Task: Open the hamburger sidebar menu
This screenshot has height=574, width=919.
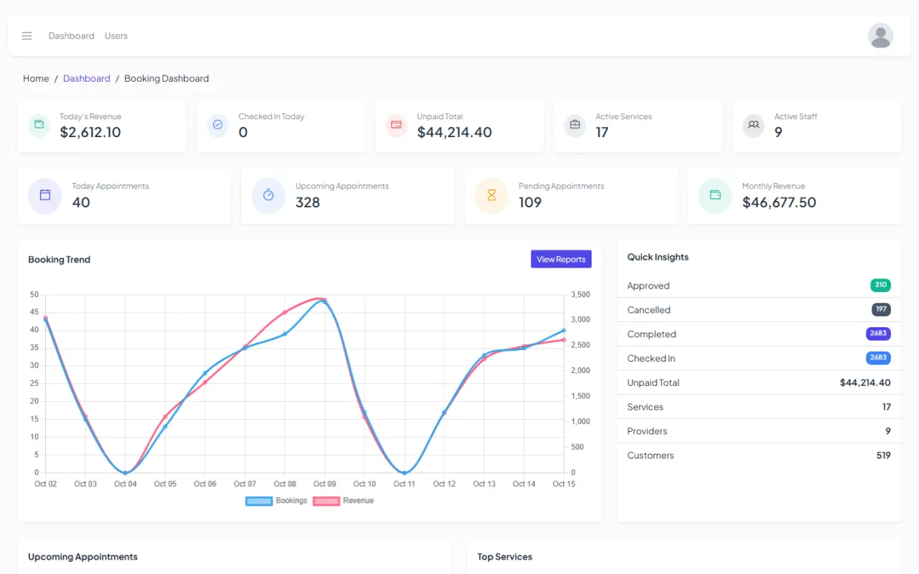Action: tap(27, 36)
